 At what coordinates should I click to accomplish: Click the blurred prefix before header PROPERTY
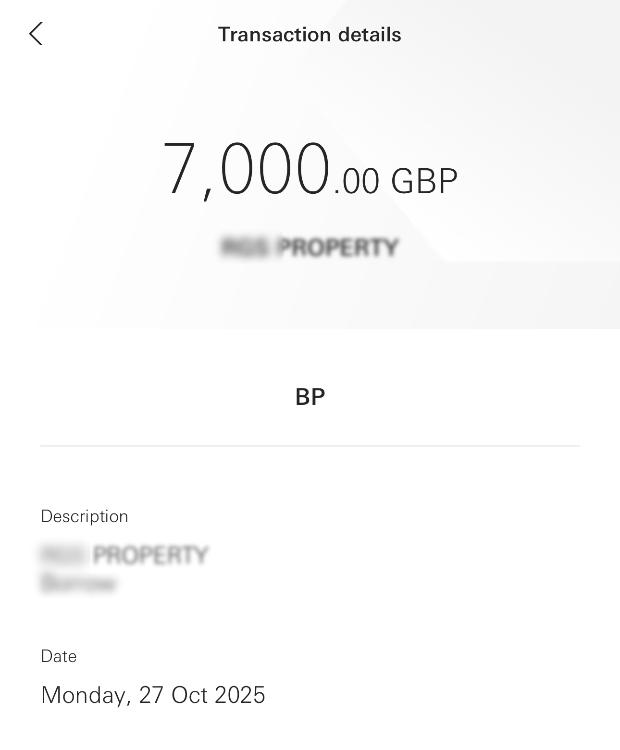click(x=244, y=248)
